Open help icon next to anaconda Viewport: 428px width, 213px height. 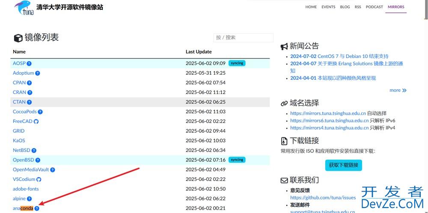click(37, 208)
